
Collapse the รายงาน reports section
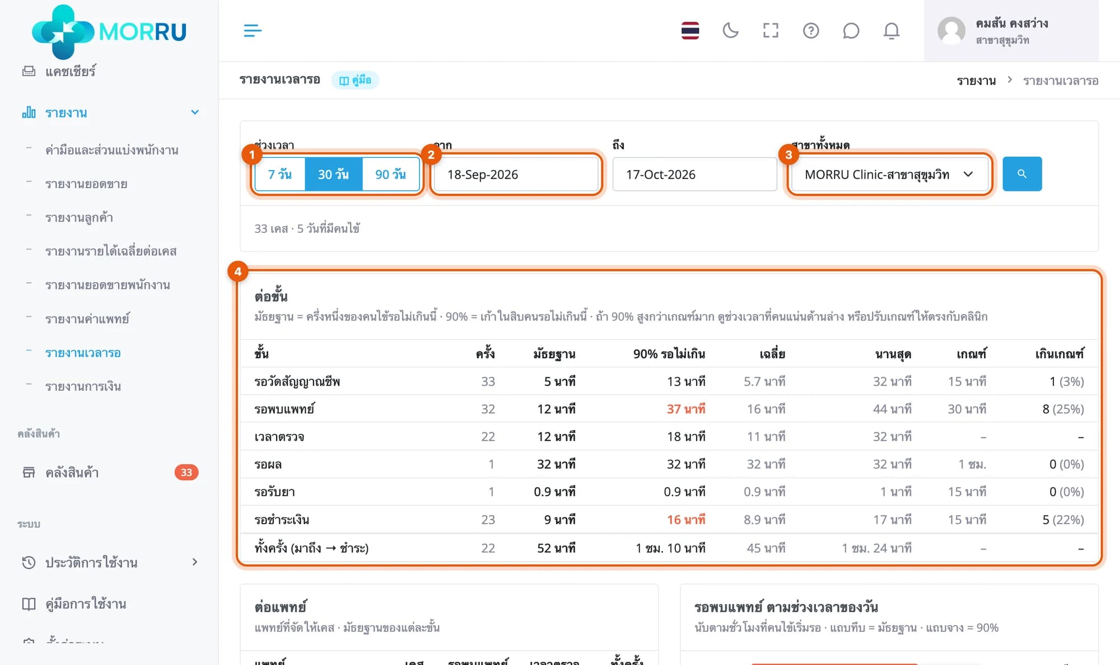pyautogui.click(x=109, y=113)
